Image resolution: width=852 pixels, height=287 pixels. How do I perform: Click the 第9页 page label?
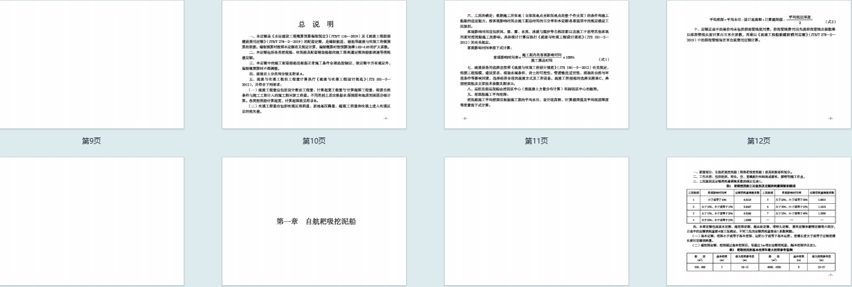(91, 141)
